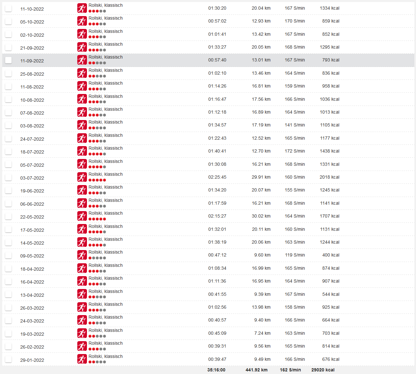Select the sport icon for 09-05-2022
The image size is (416, 374).
[x=82, y=255]
